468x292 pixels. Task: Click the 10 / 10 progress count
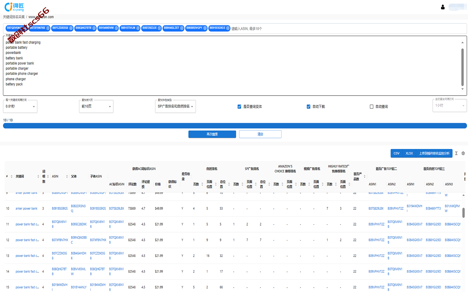click(8, 120)
